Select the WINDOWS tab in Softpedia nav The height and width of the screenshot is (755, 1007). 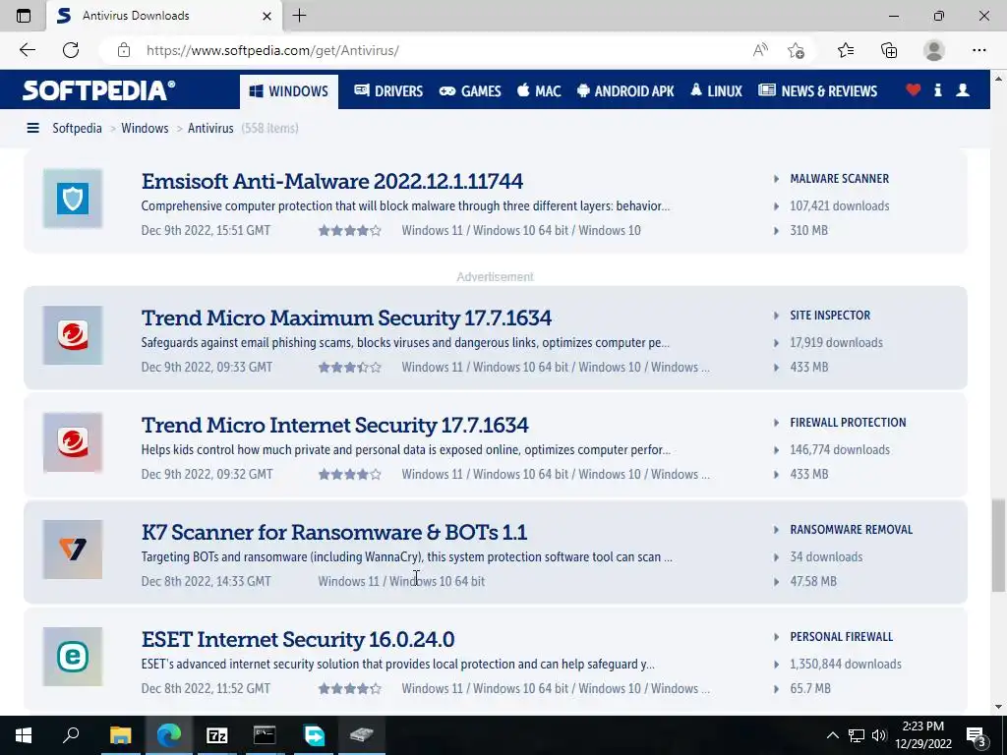pos(289,91)
